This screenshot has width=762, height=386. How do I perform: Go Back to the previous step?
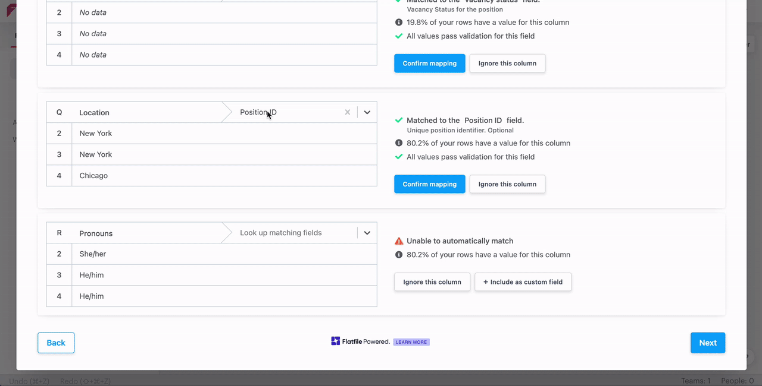coord(56,343)
